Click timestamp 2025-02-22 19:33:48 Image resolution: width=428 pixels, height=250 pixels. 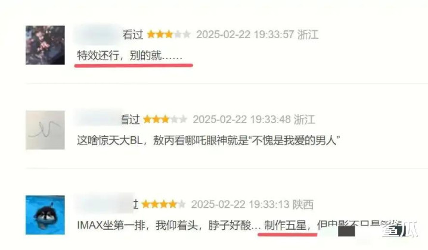pyautogui.click(x=241, y=120)
